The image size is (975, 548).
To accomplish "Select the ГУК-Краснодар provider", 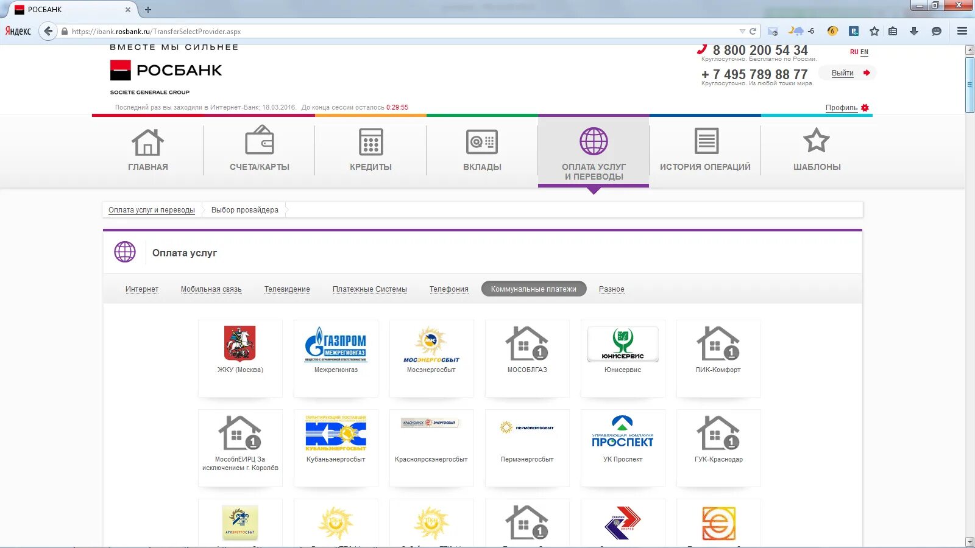I will coord(718,448).
